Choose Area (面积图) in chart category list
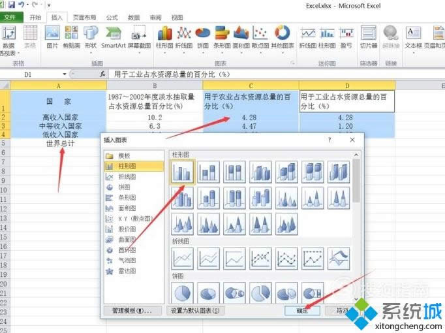Viewport: 445px width, 333px height. coord(134,208)
